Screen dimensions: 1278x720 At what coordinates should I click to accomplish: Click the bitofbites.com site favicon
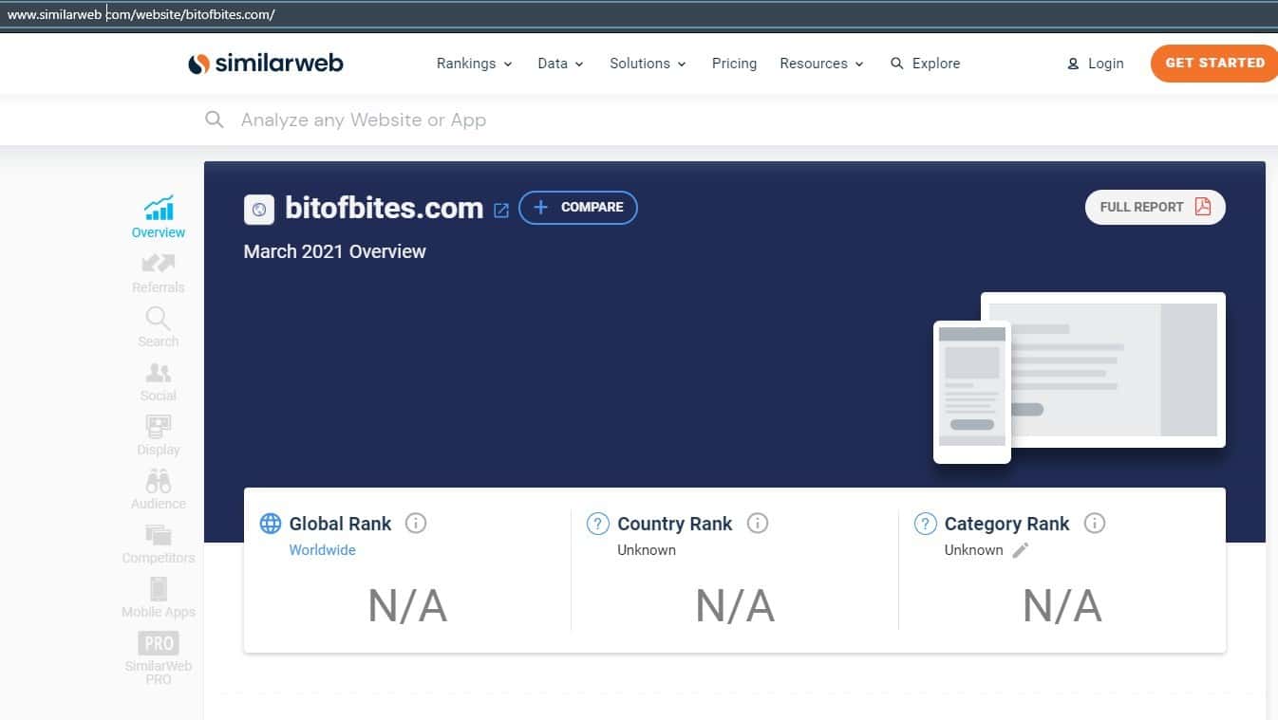(x=259, y=210)
